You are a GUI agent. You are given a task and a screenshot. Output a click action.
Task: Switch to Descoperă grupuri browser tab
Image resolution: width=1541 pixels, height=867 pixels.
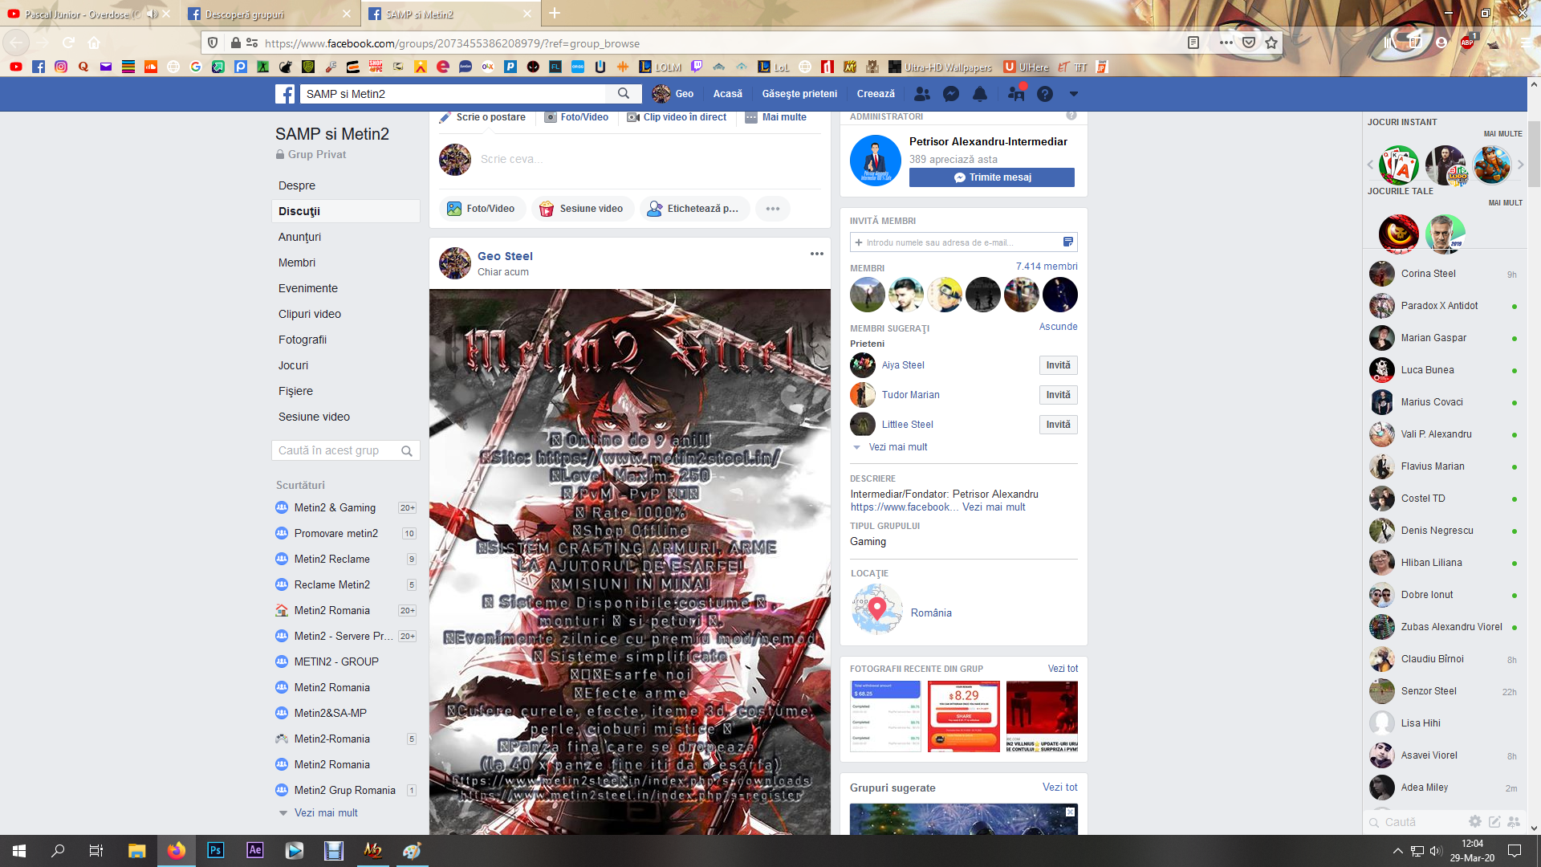click(245, 14)
